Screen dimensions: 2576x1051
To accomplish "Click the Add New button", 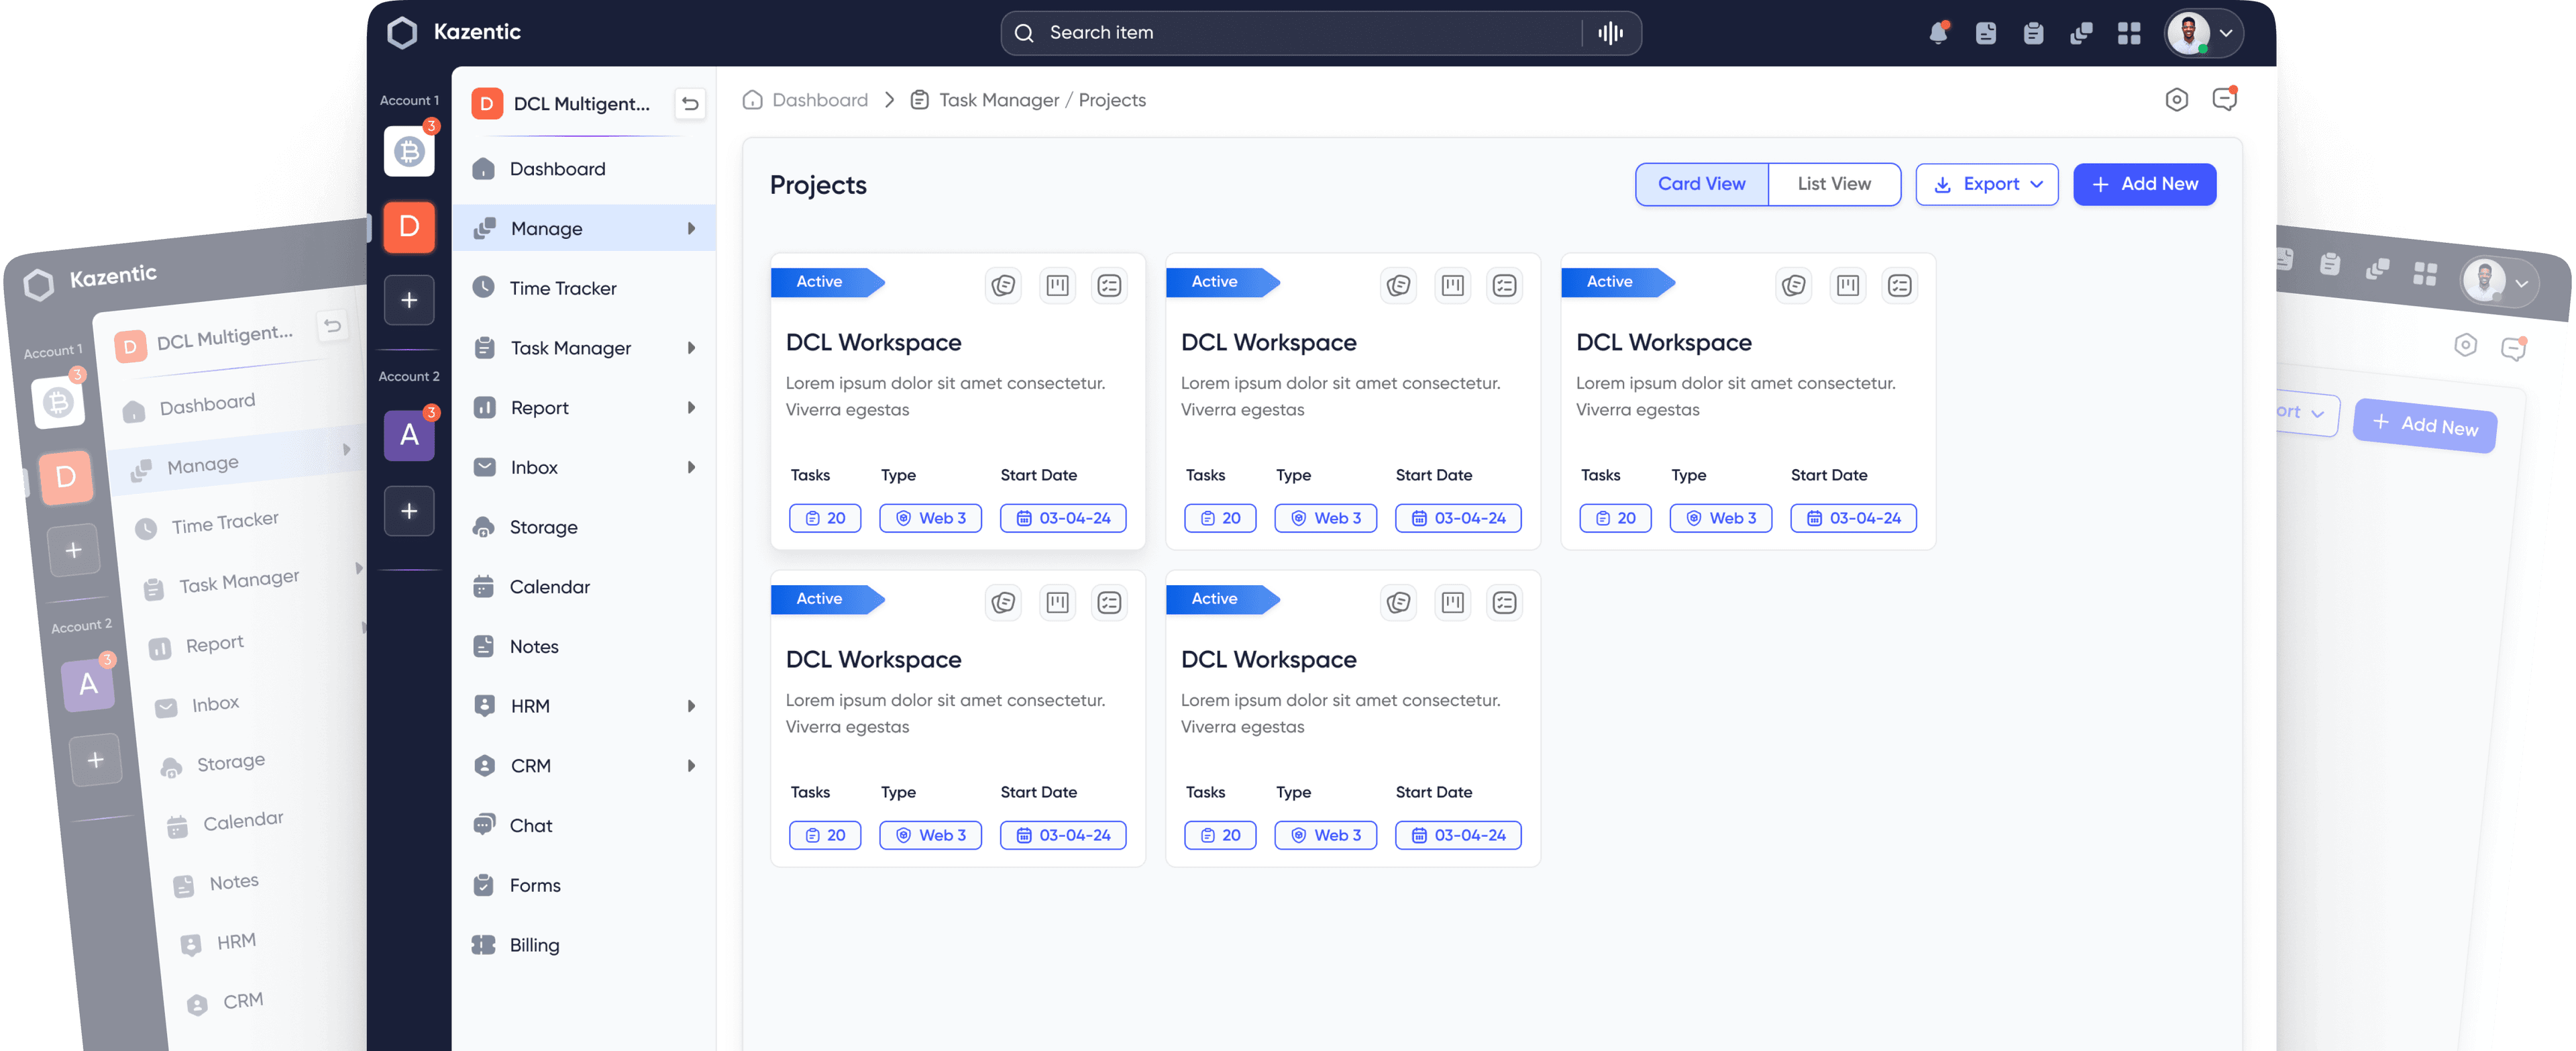I will pyautogui.click(x=2145, y=184).
